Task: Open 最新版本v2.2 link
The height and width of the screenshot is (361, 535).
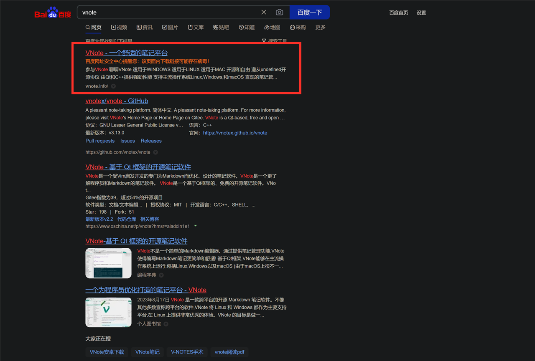Action: (x=99, y=219)
